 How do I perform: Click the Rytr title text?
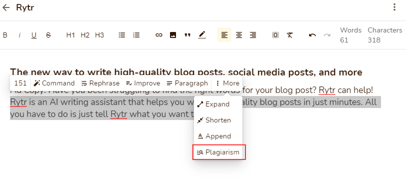25,7
